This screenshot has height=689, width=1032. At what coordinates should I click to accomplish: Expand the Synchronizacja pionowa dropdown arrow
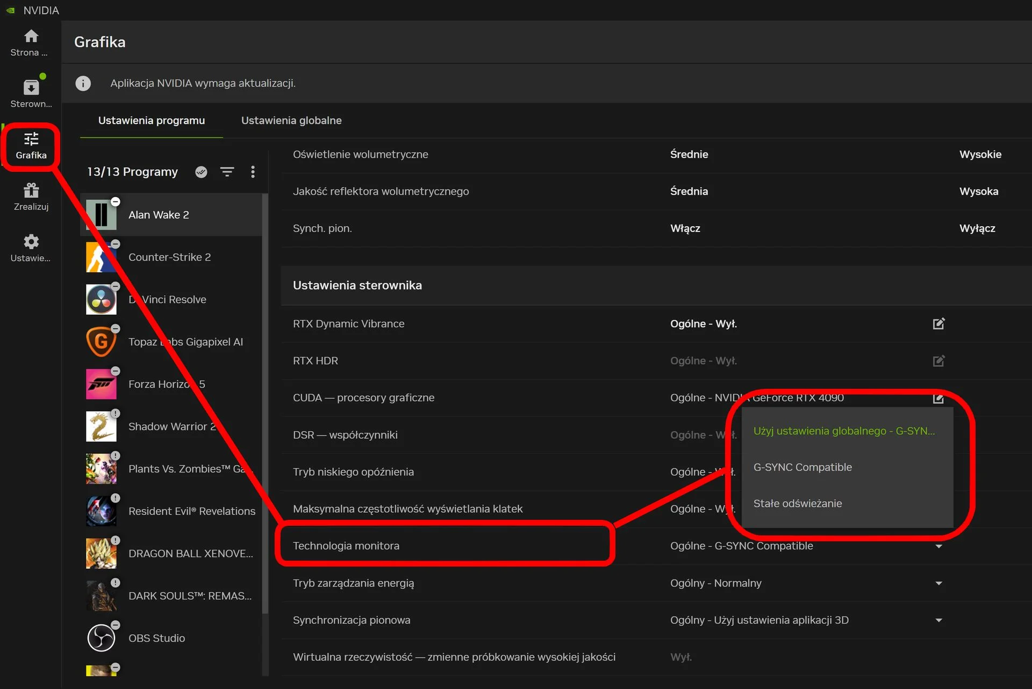click(x=938, y=620)
